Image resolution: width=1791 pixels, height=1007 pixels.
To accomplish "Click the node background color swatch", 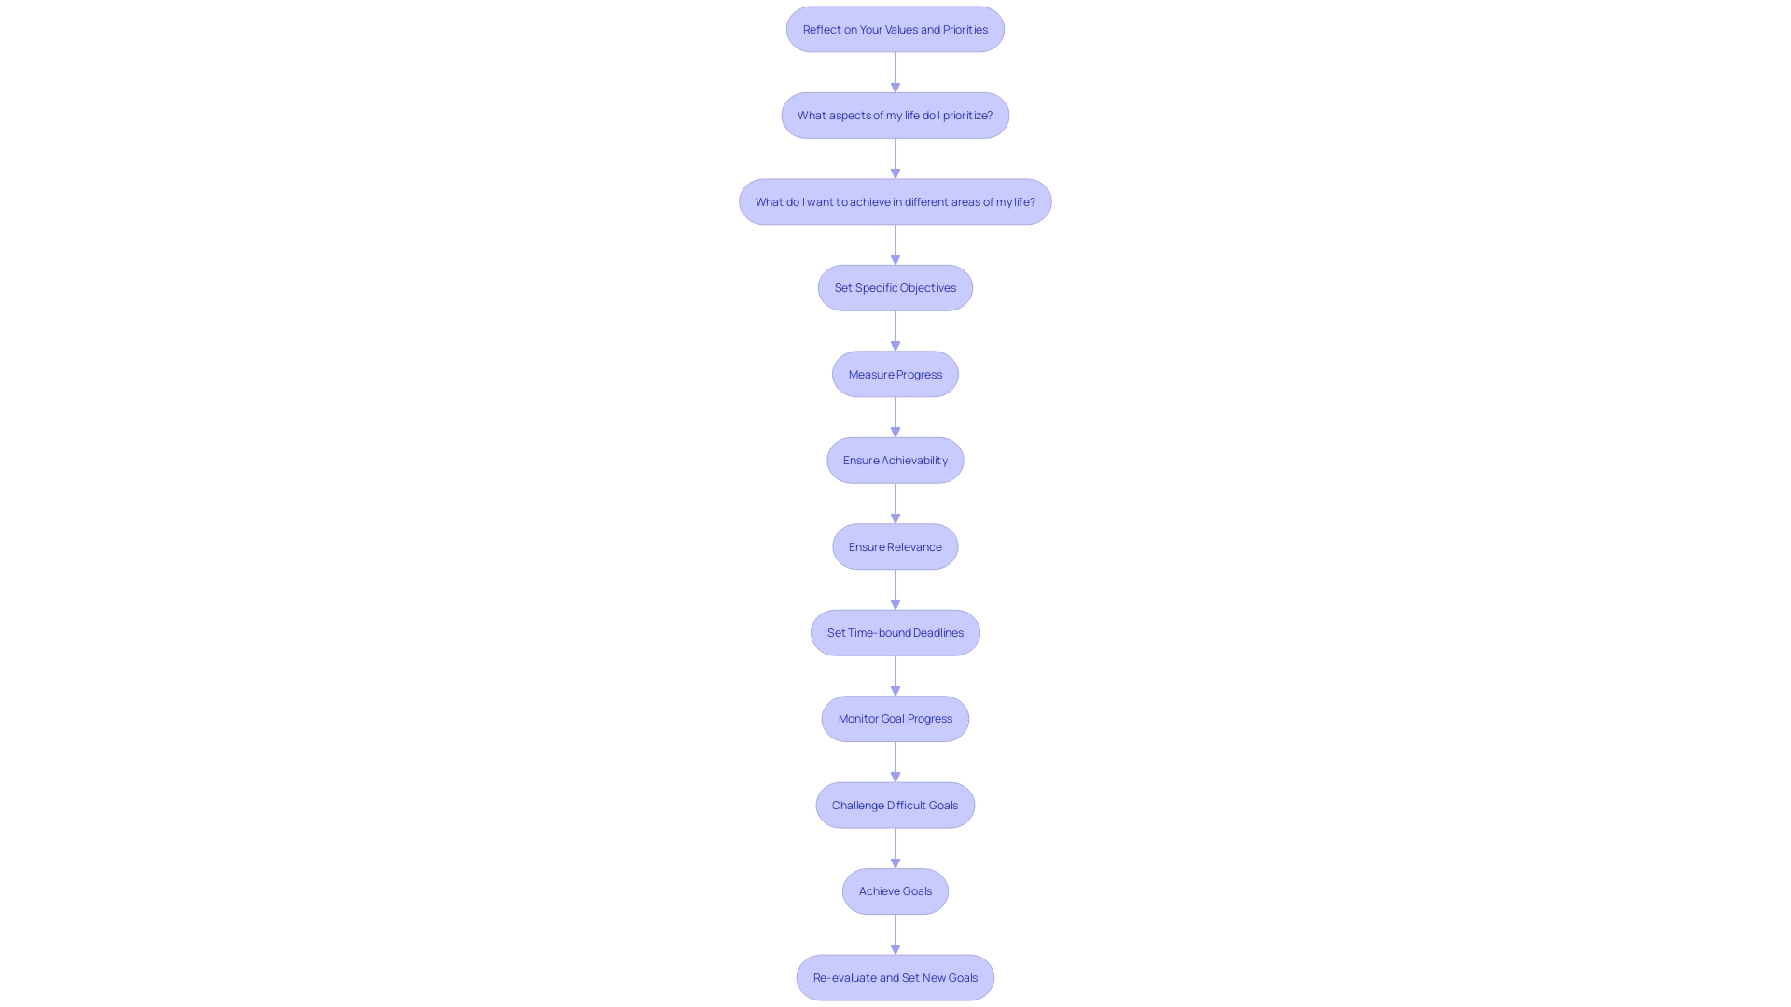I will 895,28.
